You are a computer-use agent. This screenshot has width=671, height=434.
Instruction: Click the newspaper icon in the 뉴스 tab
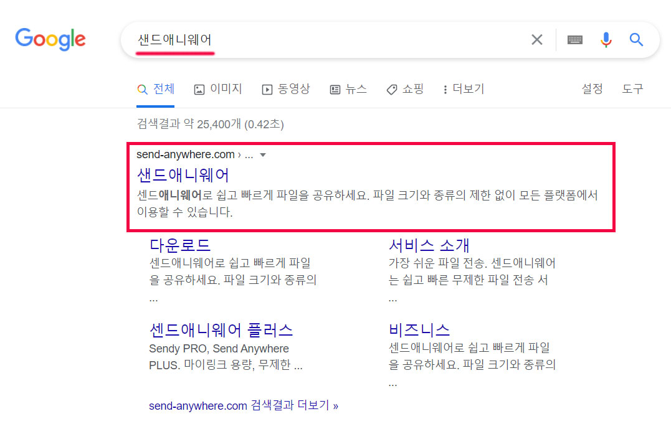click(x=335, y=90)
